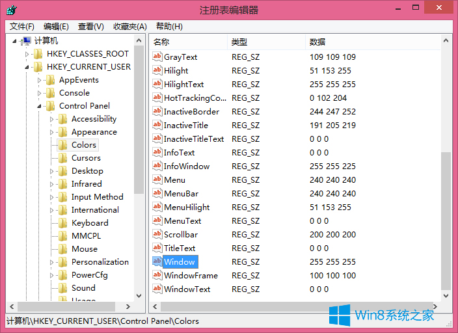Expand the Console key
The image size is (458, 333).
point(39,93)
